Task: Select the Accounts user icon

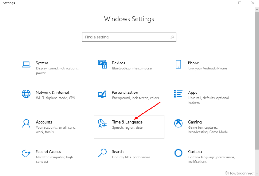Action: point(26,124)
